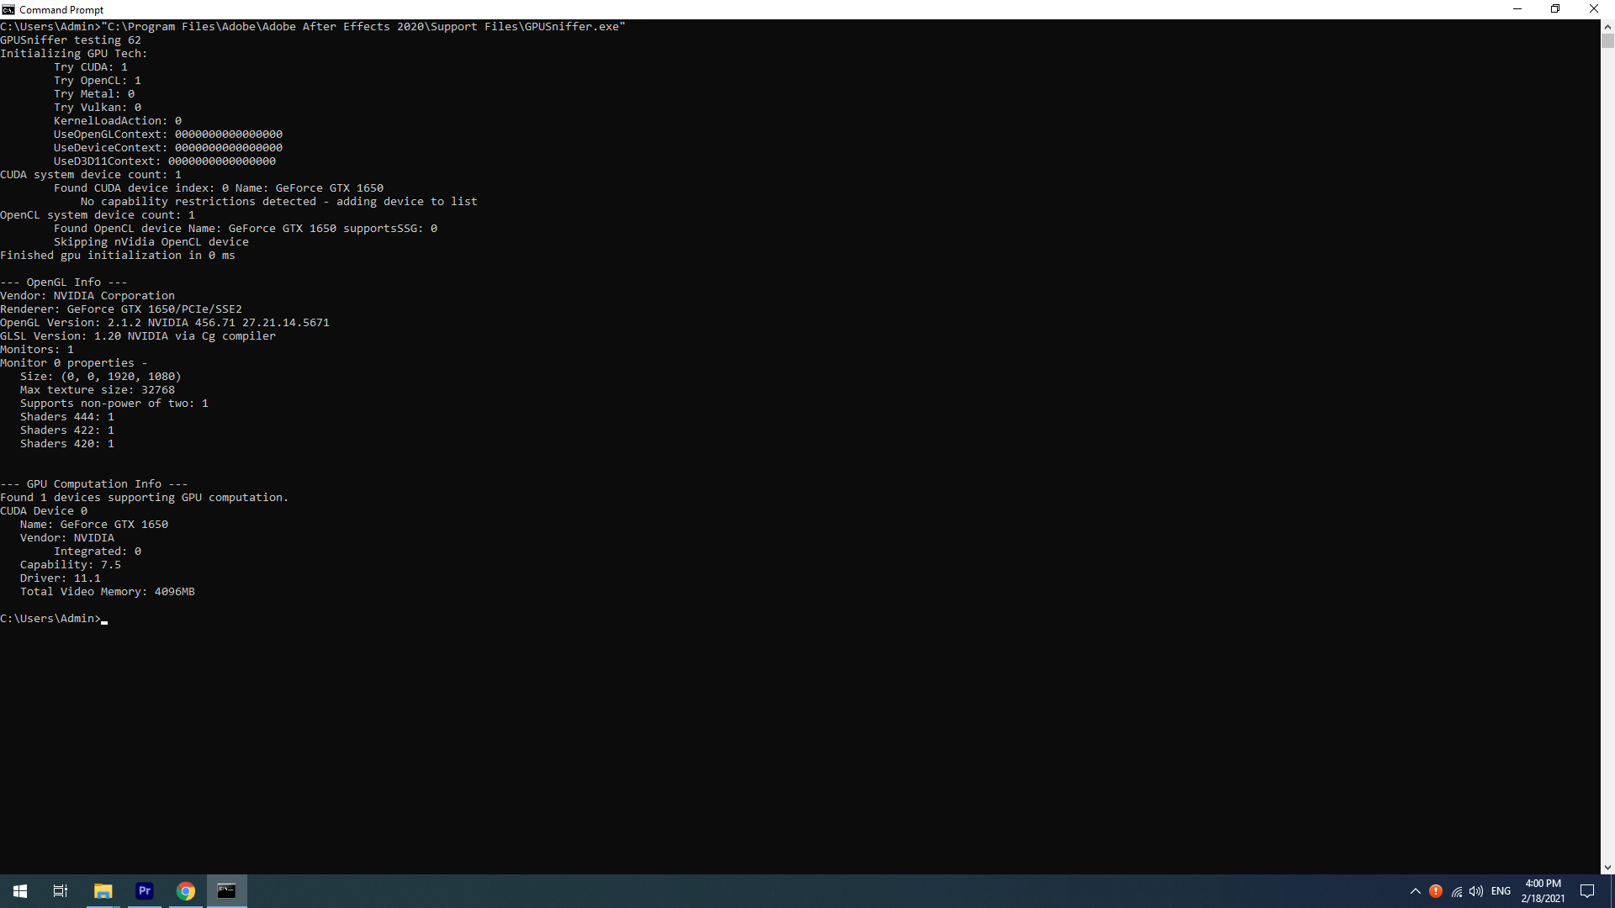The width and height of the screenshot is (1615, 908).
Task: Open the clock showing 4:00 PM
Action: click(x=1544, y=891)
